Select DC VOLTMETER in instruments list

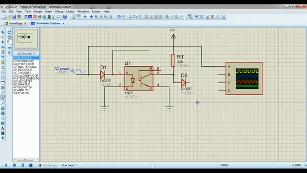[23, 81]
